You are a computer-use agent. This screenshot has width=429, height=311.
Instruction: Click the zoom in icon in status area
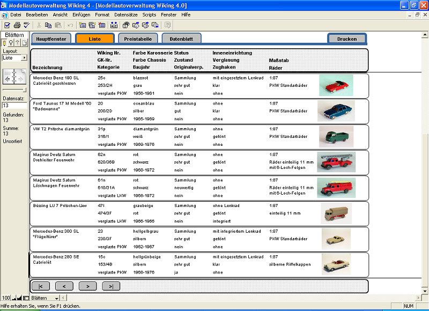19,298
